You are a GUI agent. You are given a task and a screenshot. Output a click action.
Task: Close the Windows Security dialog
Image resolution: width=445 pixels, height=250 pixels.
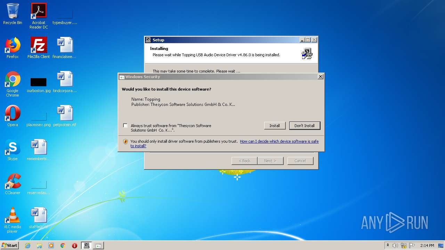coord(321,77)
